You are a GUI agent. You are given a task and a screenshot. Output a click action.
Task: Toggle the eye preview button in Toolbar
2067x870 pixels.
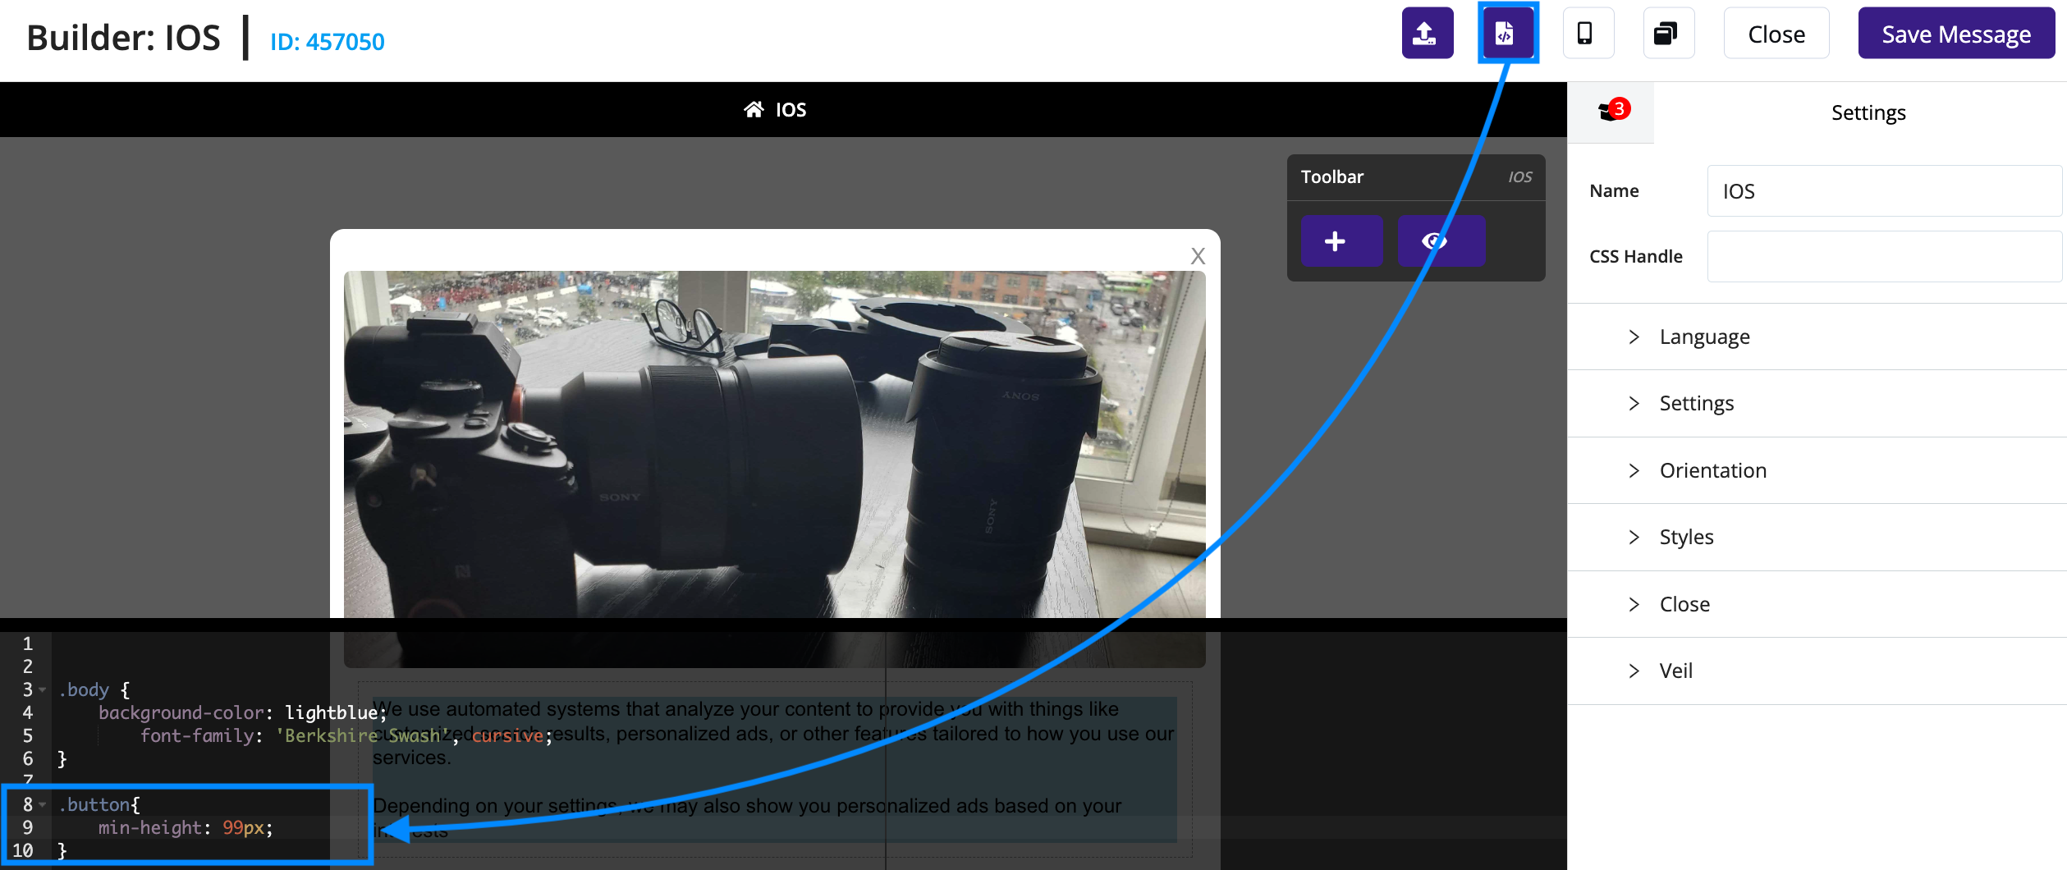(1440, 241)
